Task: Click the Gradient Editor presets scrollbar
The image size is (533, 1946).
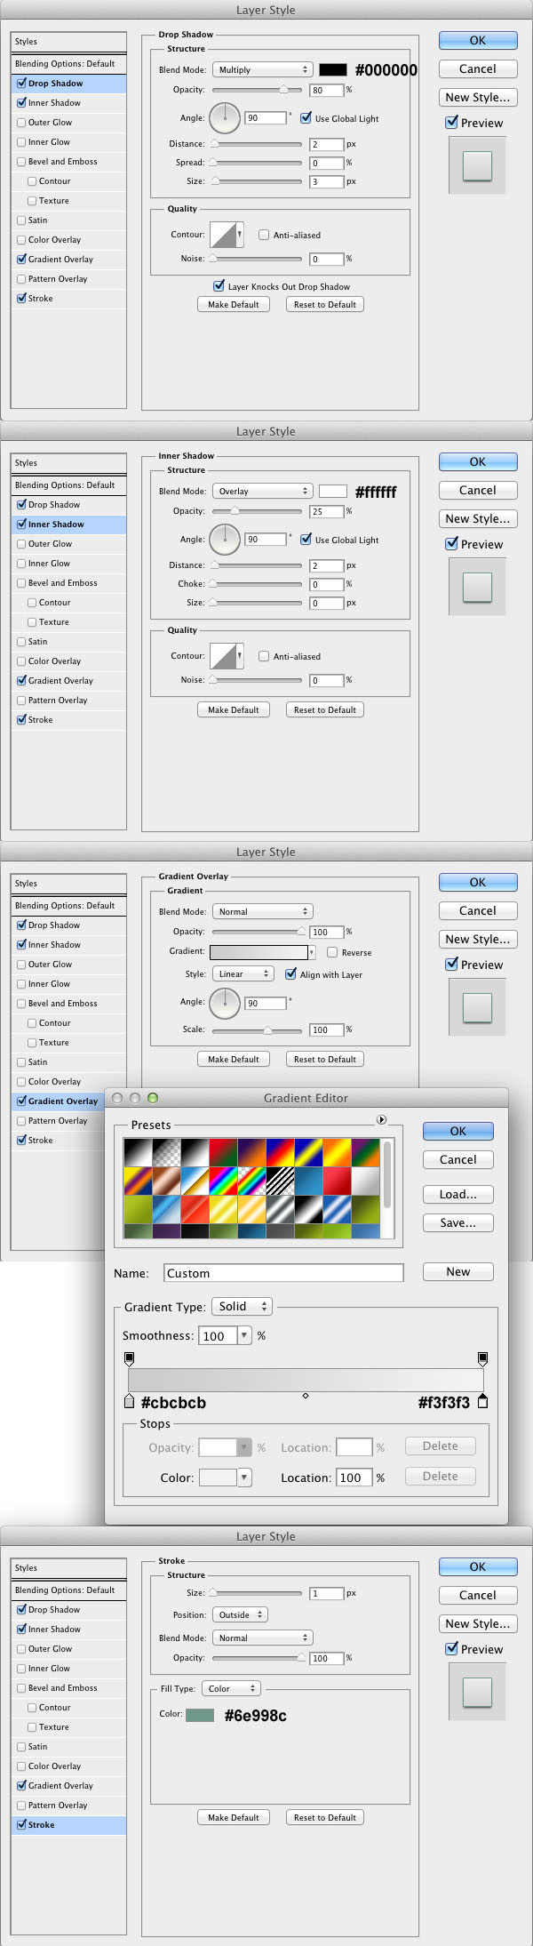Action: tap(386, 1189)
